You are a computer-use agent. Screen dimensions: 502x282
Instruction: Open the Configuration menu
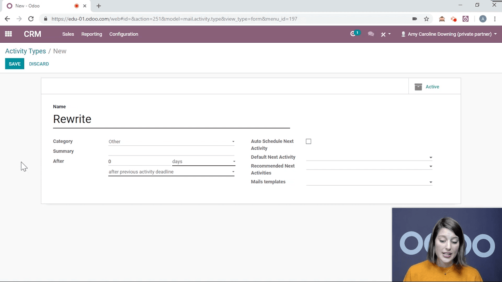click(124, 34)
